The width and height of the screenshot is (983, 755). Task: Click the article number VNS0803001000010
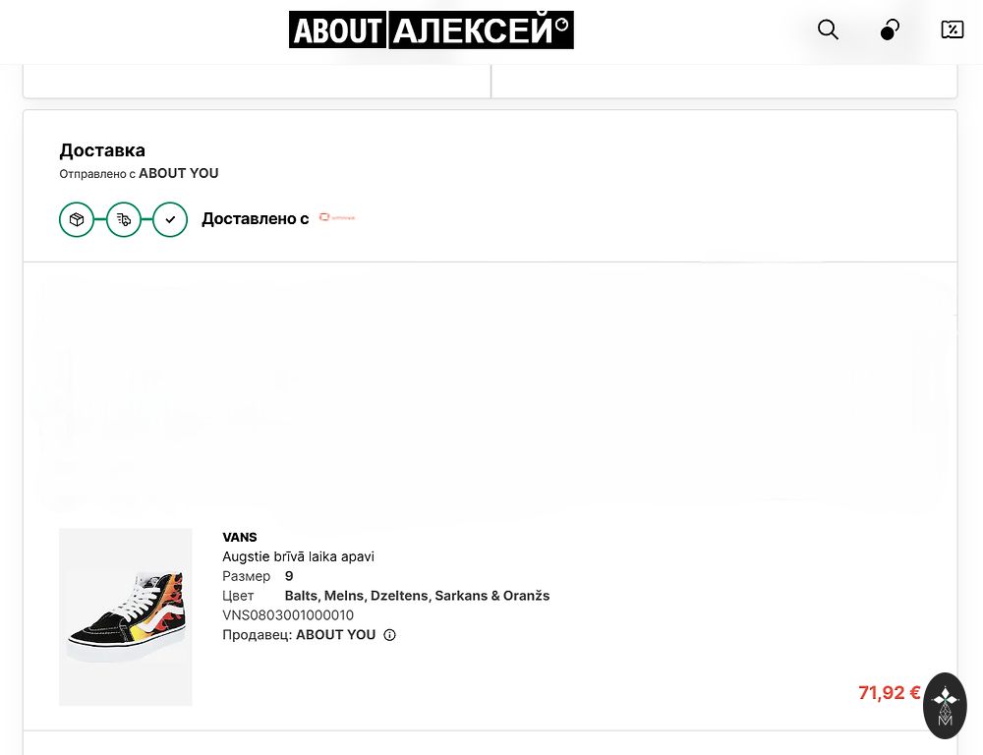(x=288, y=615)
